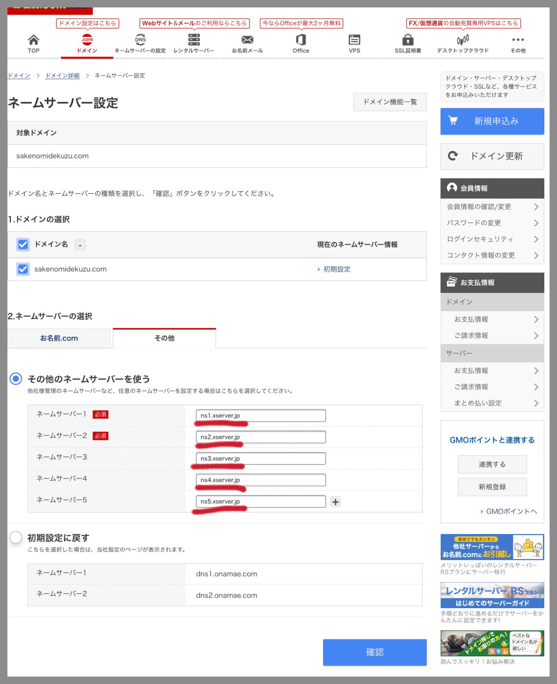
Task: Open ドメイン お支払情報 chevron row
Action: (492, 319)
